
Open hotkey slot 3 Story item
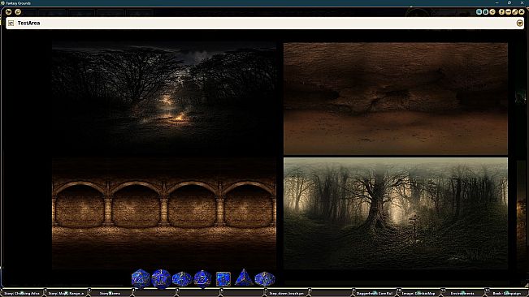click(x=111, y=293)
